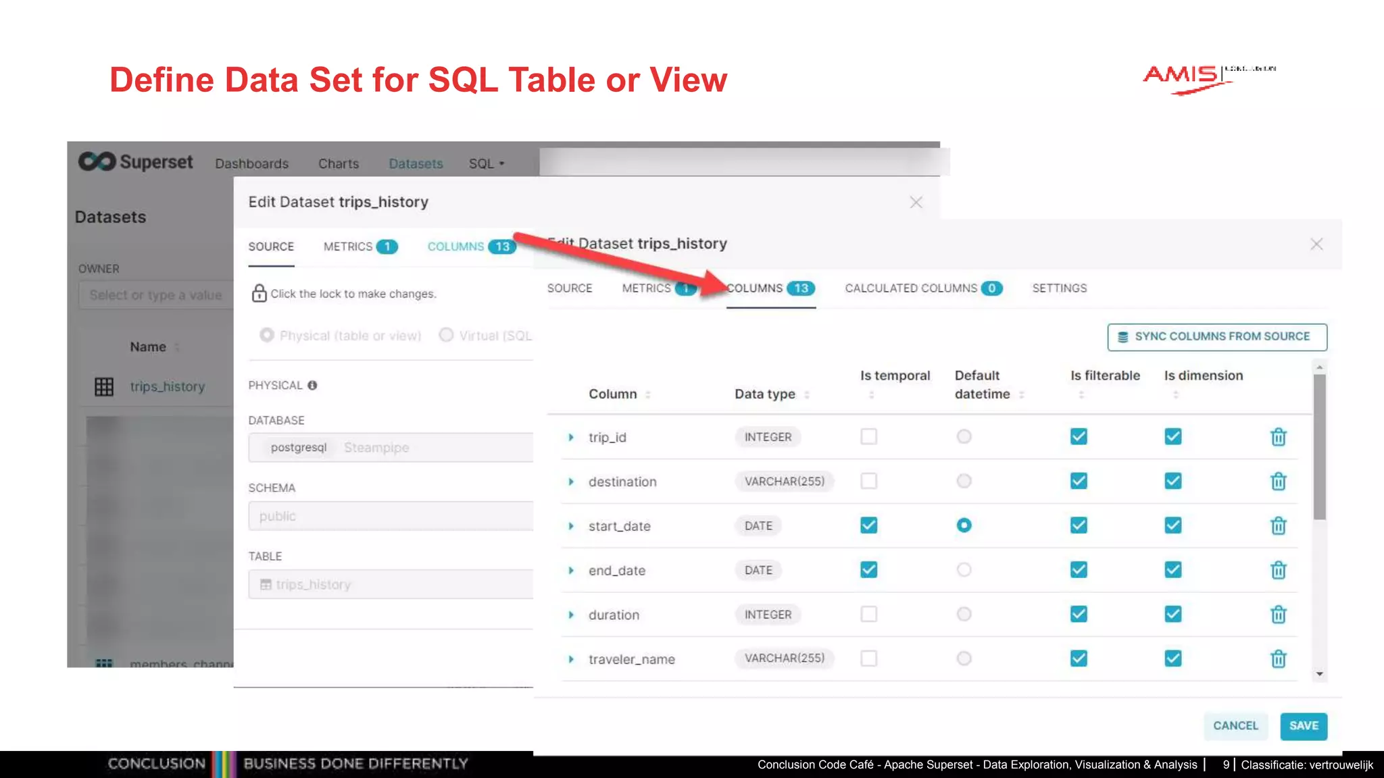1384x778 pixels.
Task: Click the Save button
Action: [1304, 725]
